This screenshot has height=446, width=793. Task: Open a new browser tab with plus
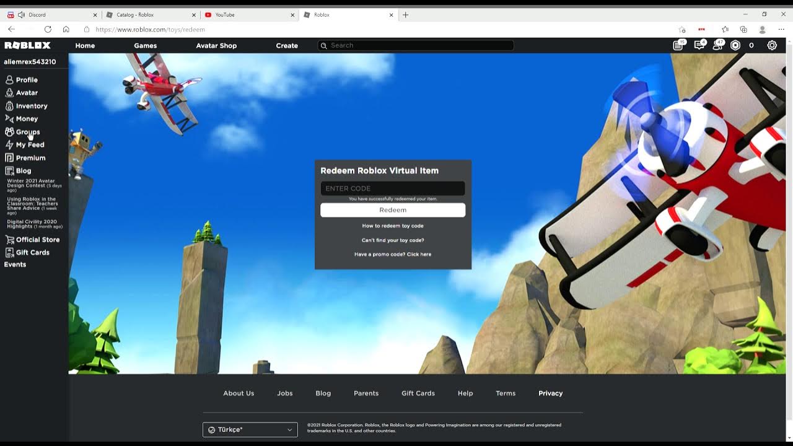[x=406, y=15]
